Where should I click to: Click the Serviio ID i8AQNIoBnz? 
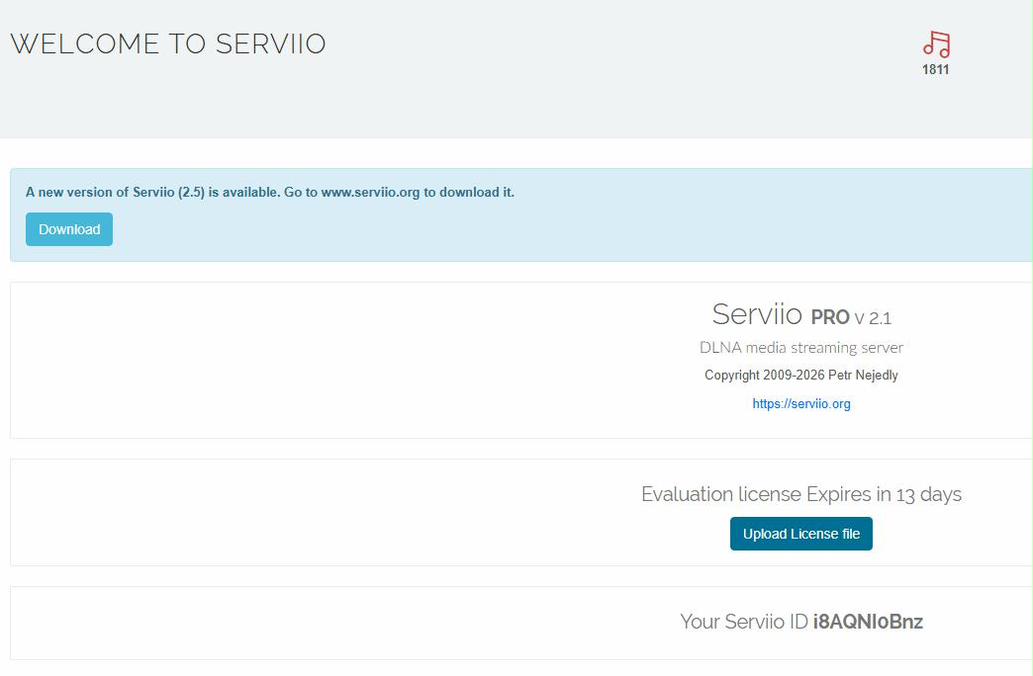click(x=868, y=622)
